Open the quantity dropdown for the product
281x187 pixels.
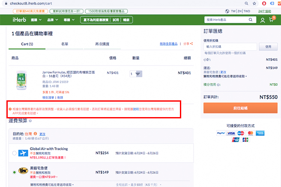point(136,74)
